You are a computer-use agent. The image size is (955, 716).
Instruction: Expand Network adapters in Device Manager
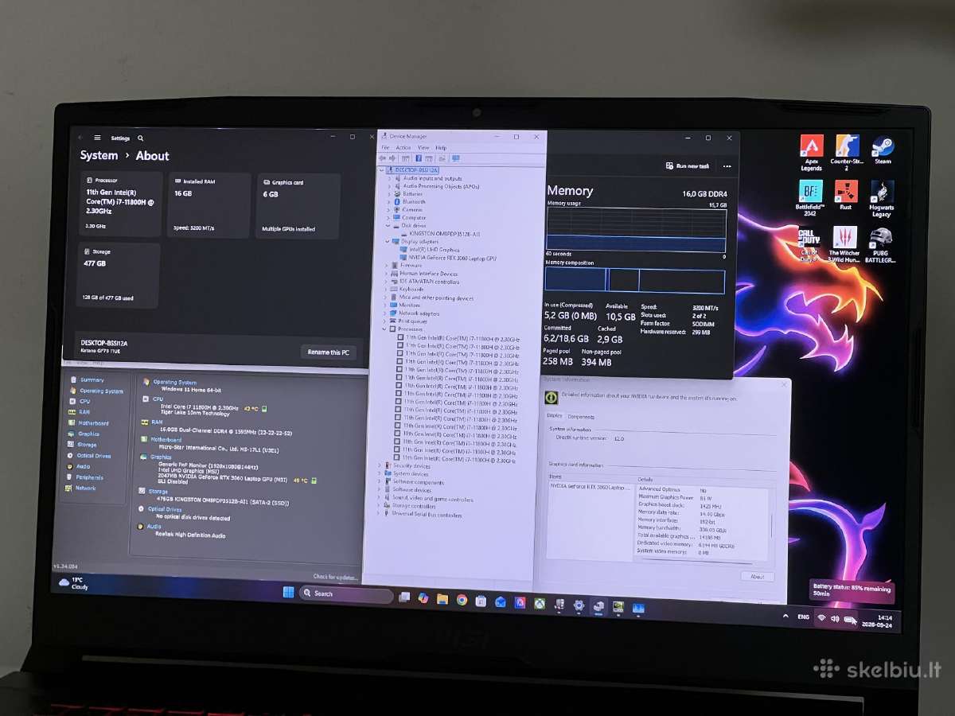(x=386, y=313)
